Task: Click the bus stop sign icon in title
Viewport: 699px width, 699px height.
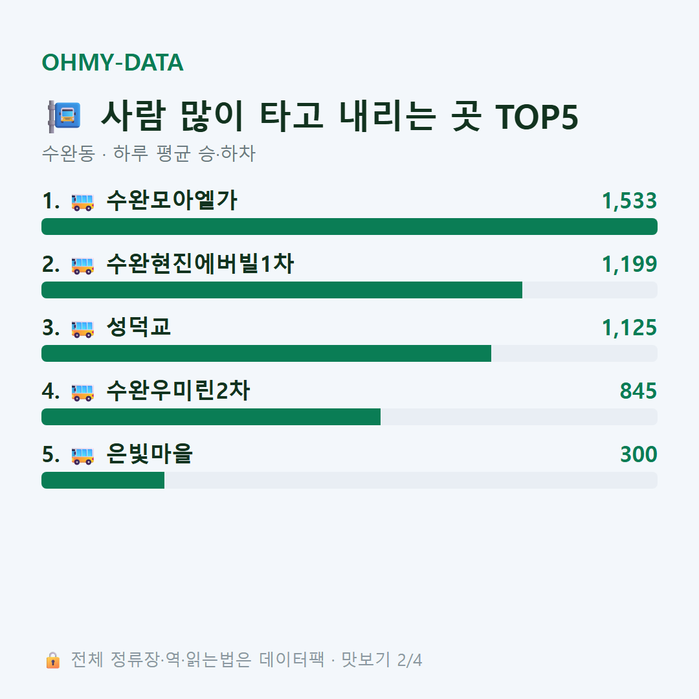Action: (64, 116)
